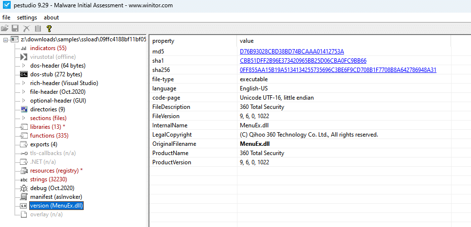Open file toolbar icon

click(x=4, y=29)
